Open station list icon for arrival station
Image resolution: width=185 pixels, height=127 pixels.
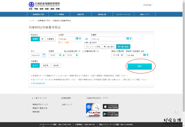click(127, 39)
